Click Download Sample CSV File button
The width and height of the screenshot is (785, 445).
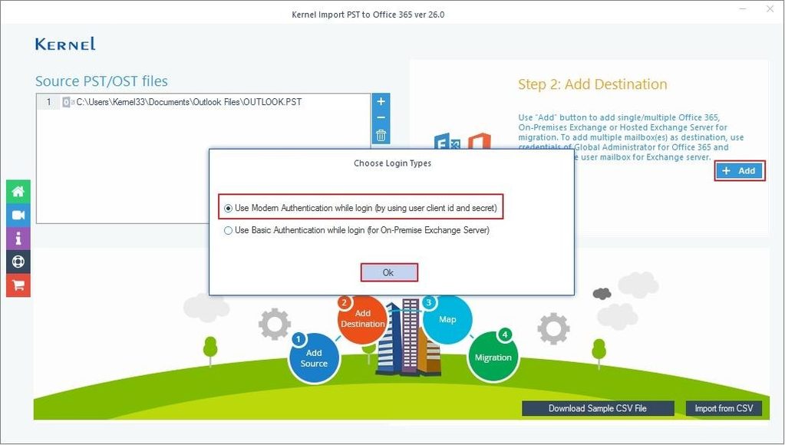[x=598, y=408]
